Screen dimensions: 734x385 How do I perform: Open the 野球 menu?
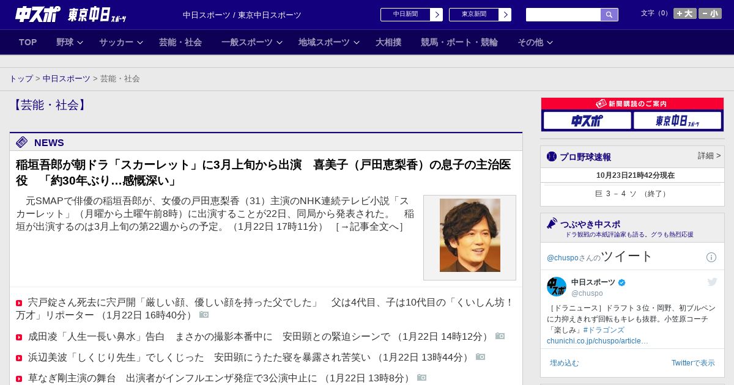(65, 42)
